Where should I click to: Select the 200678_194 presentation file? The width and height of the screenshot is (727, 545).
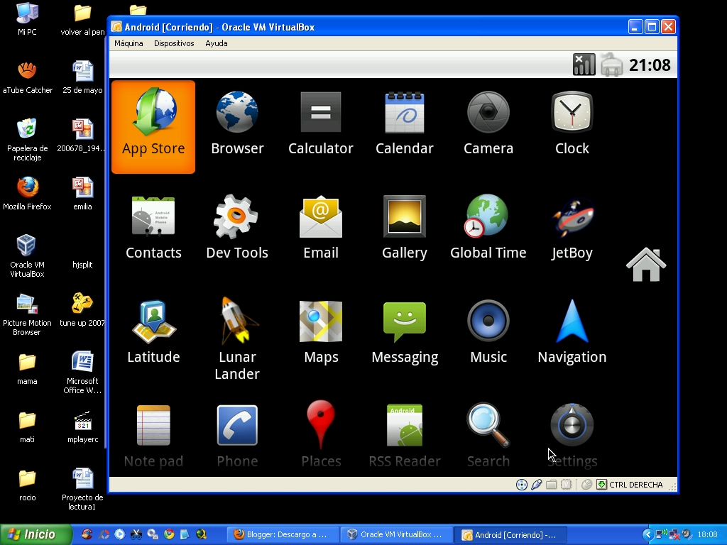pyautogui.click(x=82, y=136)
